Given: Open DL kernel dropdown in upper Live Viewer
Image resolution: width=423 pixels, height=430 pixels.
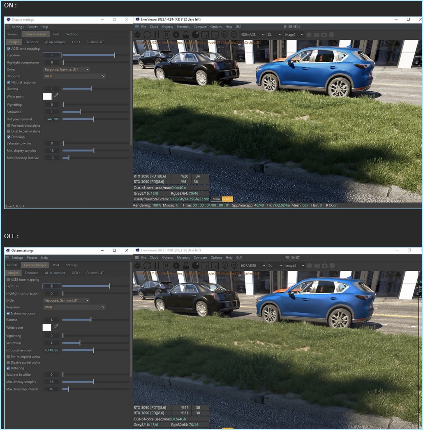Looking at the screenshot, I should (x=274, y=35).
